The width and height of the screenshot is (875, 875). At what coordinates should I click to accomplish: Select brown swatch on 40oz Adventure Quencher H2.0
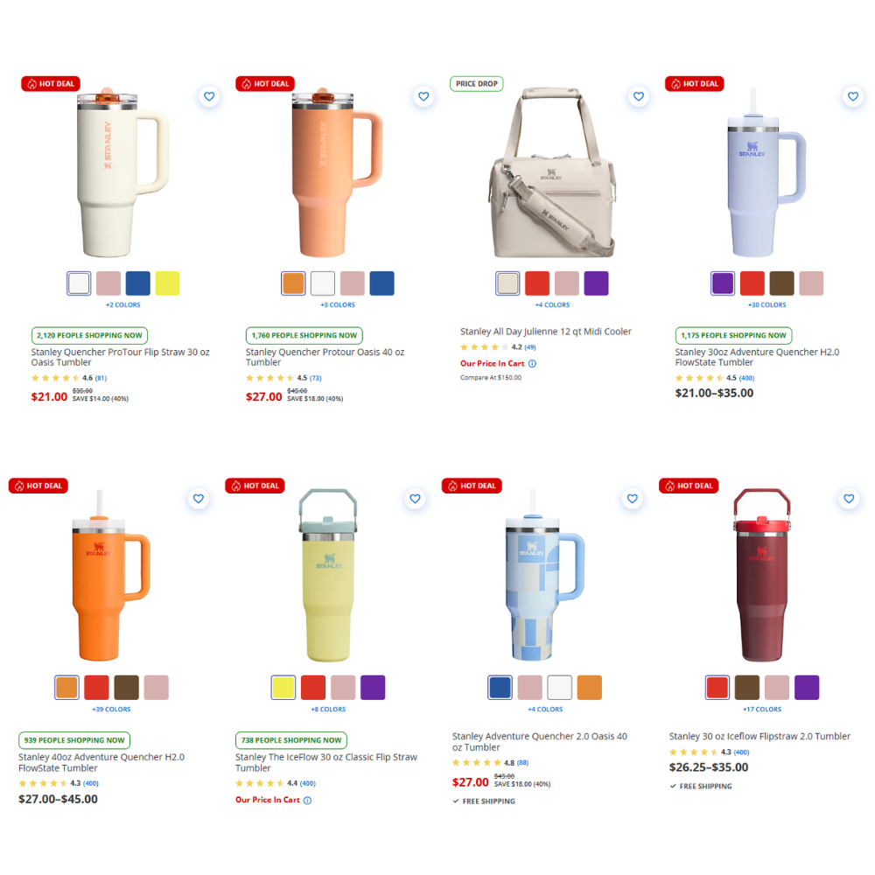(x=126, y=688)
